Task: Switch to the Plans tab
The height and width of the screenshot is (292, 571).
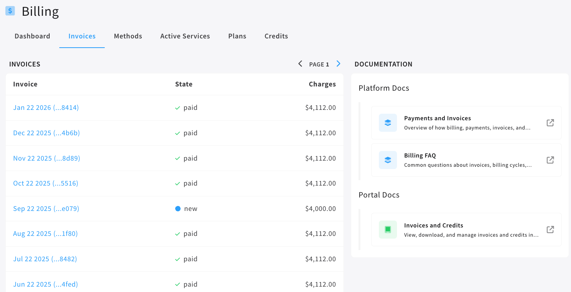Action: [x=237, y=36]
